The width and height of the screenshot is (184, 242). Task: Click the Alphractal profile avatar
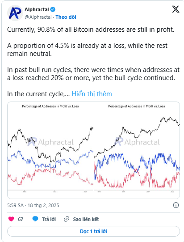(15, 13)
